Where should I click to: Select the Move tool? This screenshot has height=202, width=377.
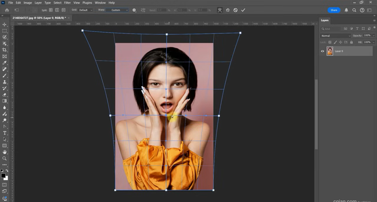click(x=4, y=25)
